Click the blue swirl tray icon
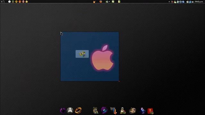 (190, 2)
